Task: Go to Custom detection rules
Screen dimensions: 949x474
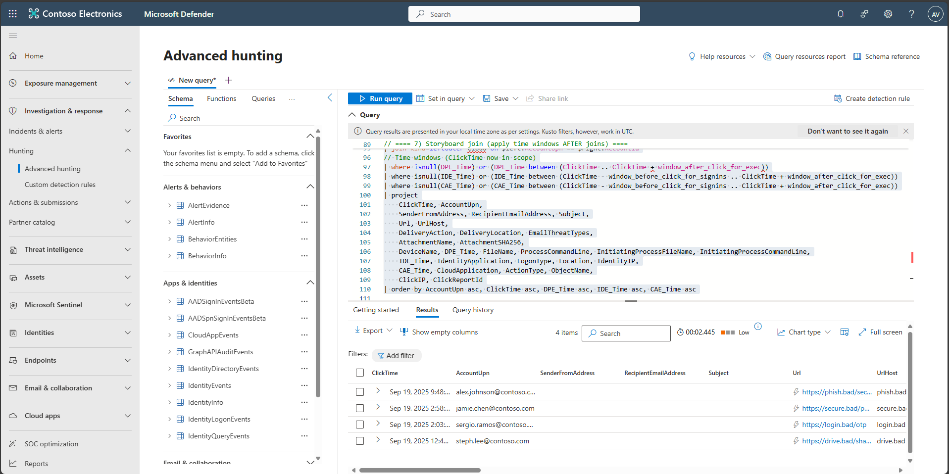Action: click(60, 185)
